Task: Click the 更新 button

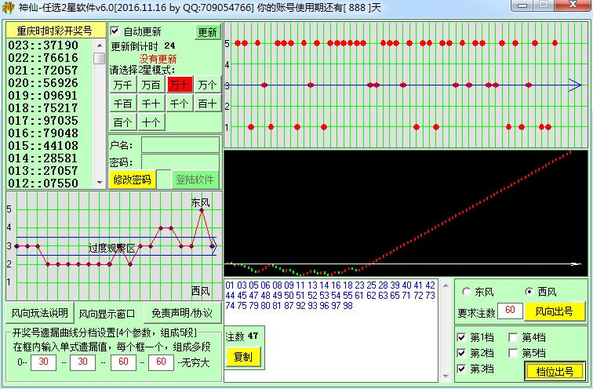Action: click(x=207, y=32)
